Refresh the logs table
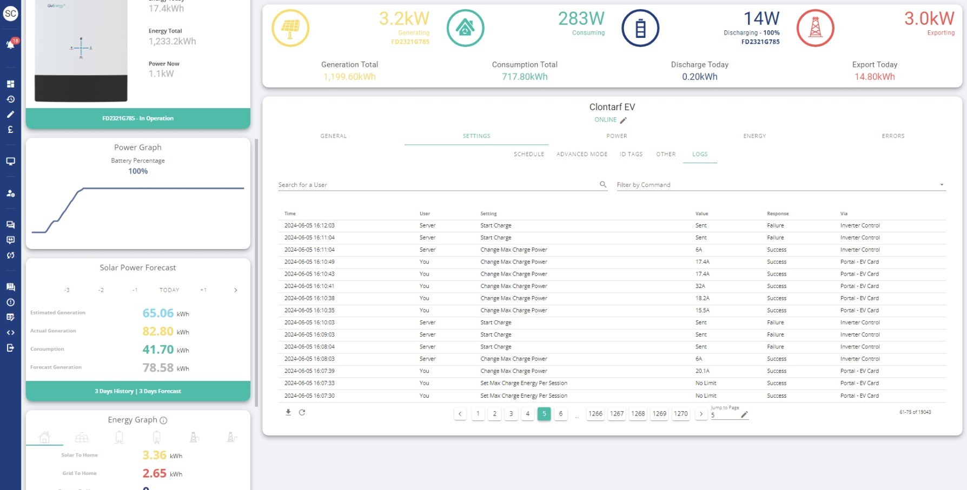967x490 pixels. point(302,412)
